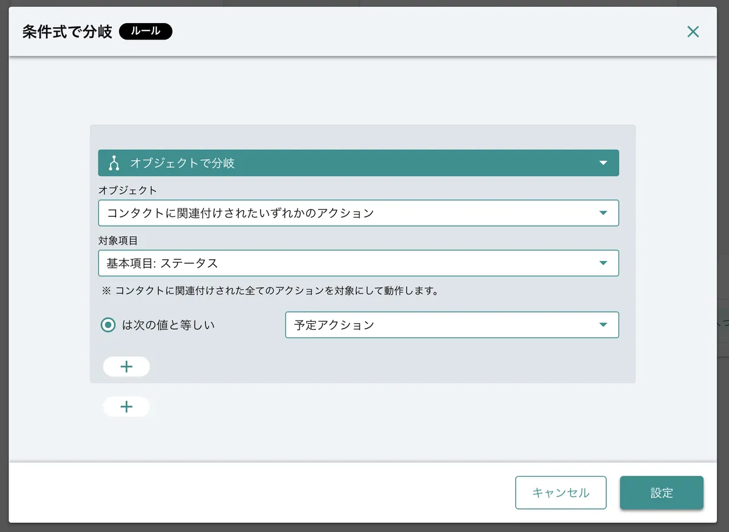Image resolution: width=729 pixels, height=532 pixels.
Task: Click the white arrow on the オブジェクトで分岐 header
Action: point(603,163)
